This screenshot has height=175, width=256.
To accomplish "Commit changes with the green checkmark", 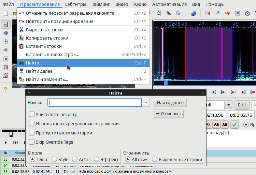I will point(234,125).
